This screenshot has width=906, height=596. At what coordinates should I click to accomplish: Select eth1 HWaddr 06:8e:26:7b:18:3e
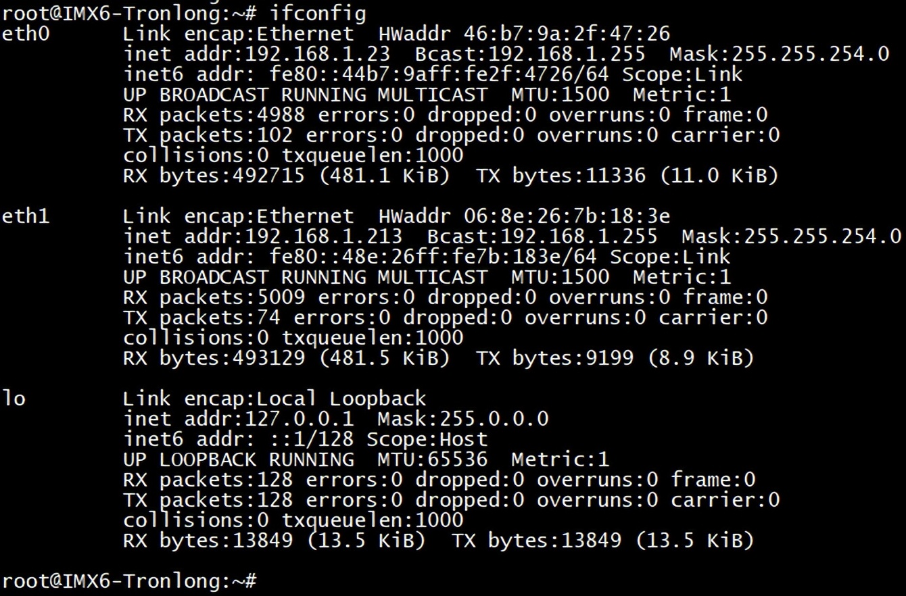pyautogui.click(x=525, y=216)
